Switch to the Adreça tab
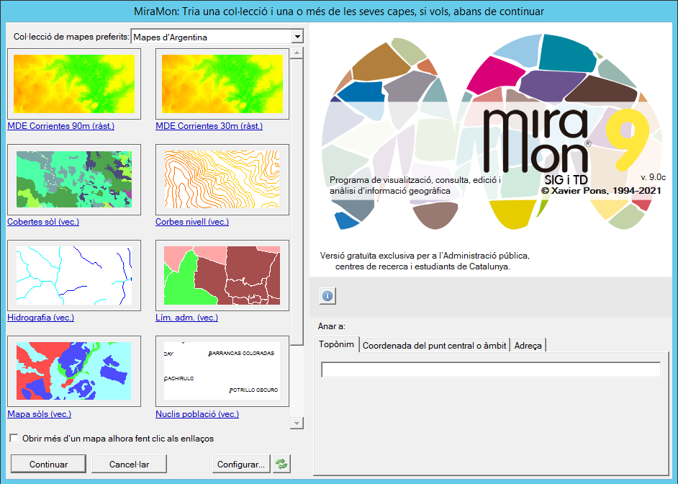 click(x=528, y=345)
